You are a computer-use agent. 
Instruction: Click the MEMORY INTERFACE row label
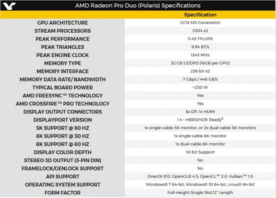coord(63,71)
